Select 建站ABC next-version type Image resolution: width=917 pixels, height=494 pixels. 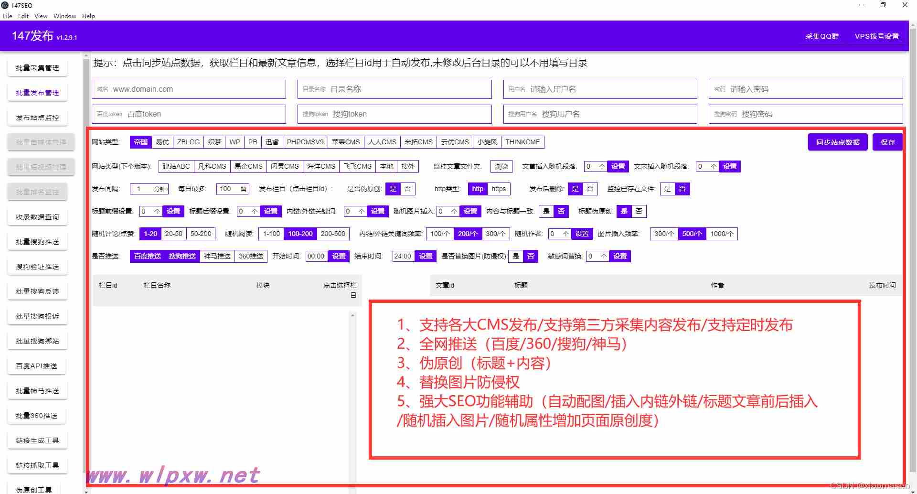coord(176,166)
